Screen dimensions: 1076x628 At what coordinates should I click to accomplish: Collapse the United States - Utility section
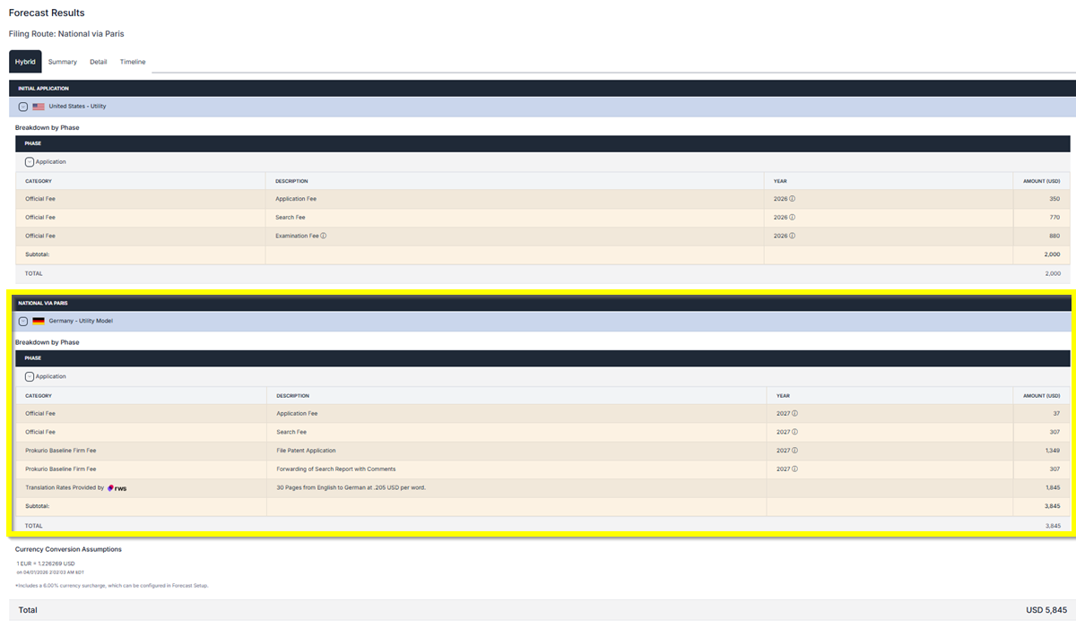pos(23,107)
